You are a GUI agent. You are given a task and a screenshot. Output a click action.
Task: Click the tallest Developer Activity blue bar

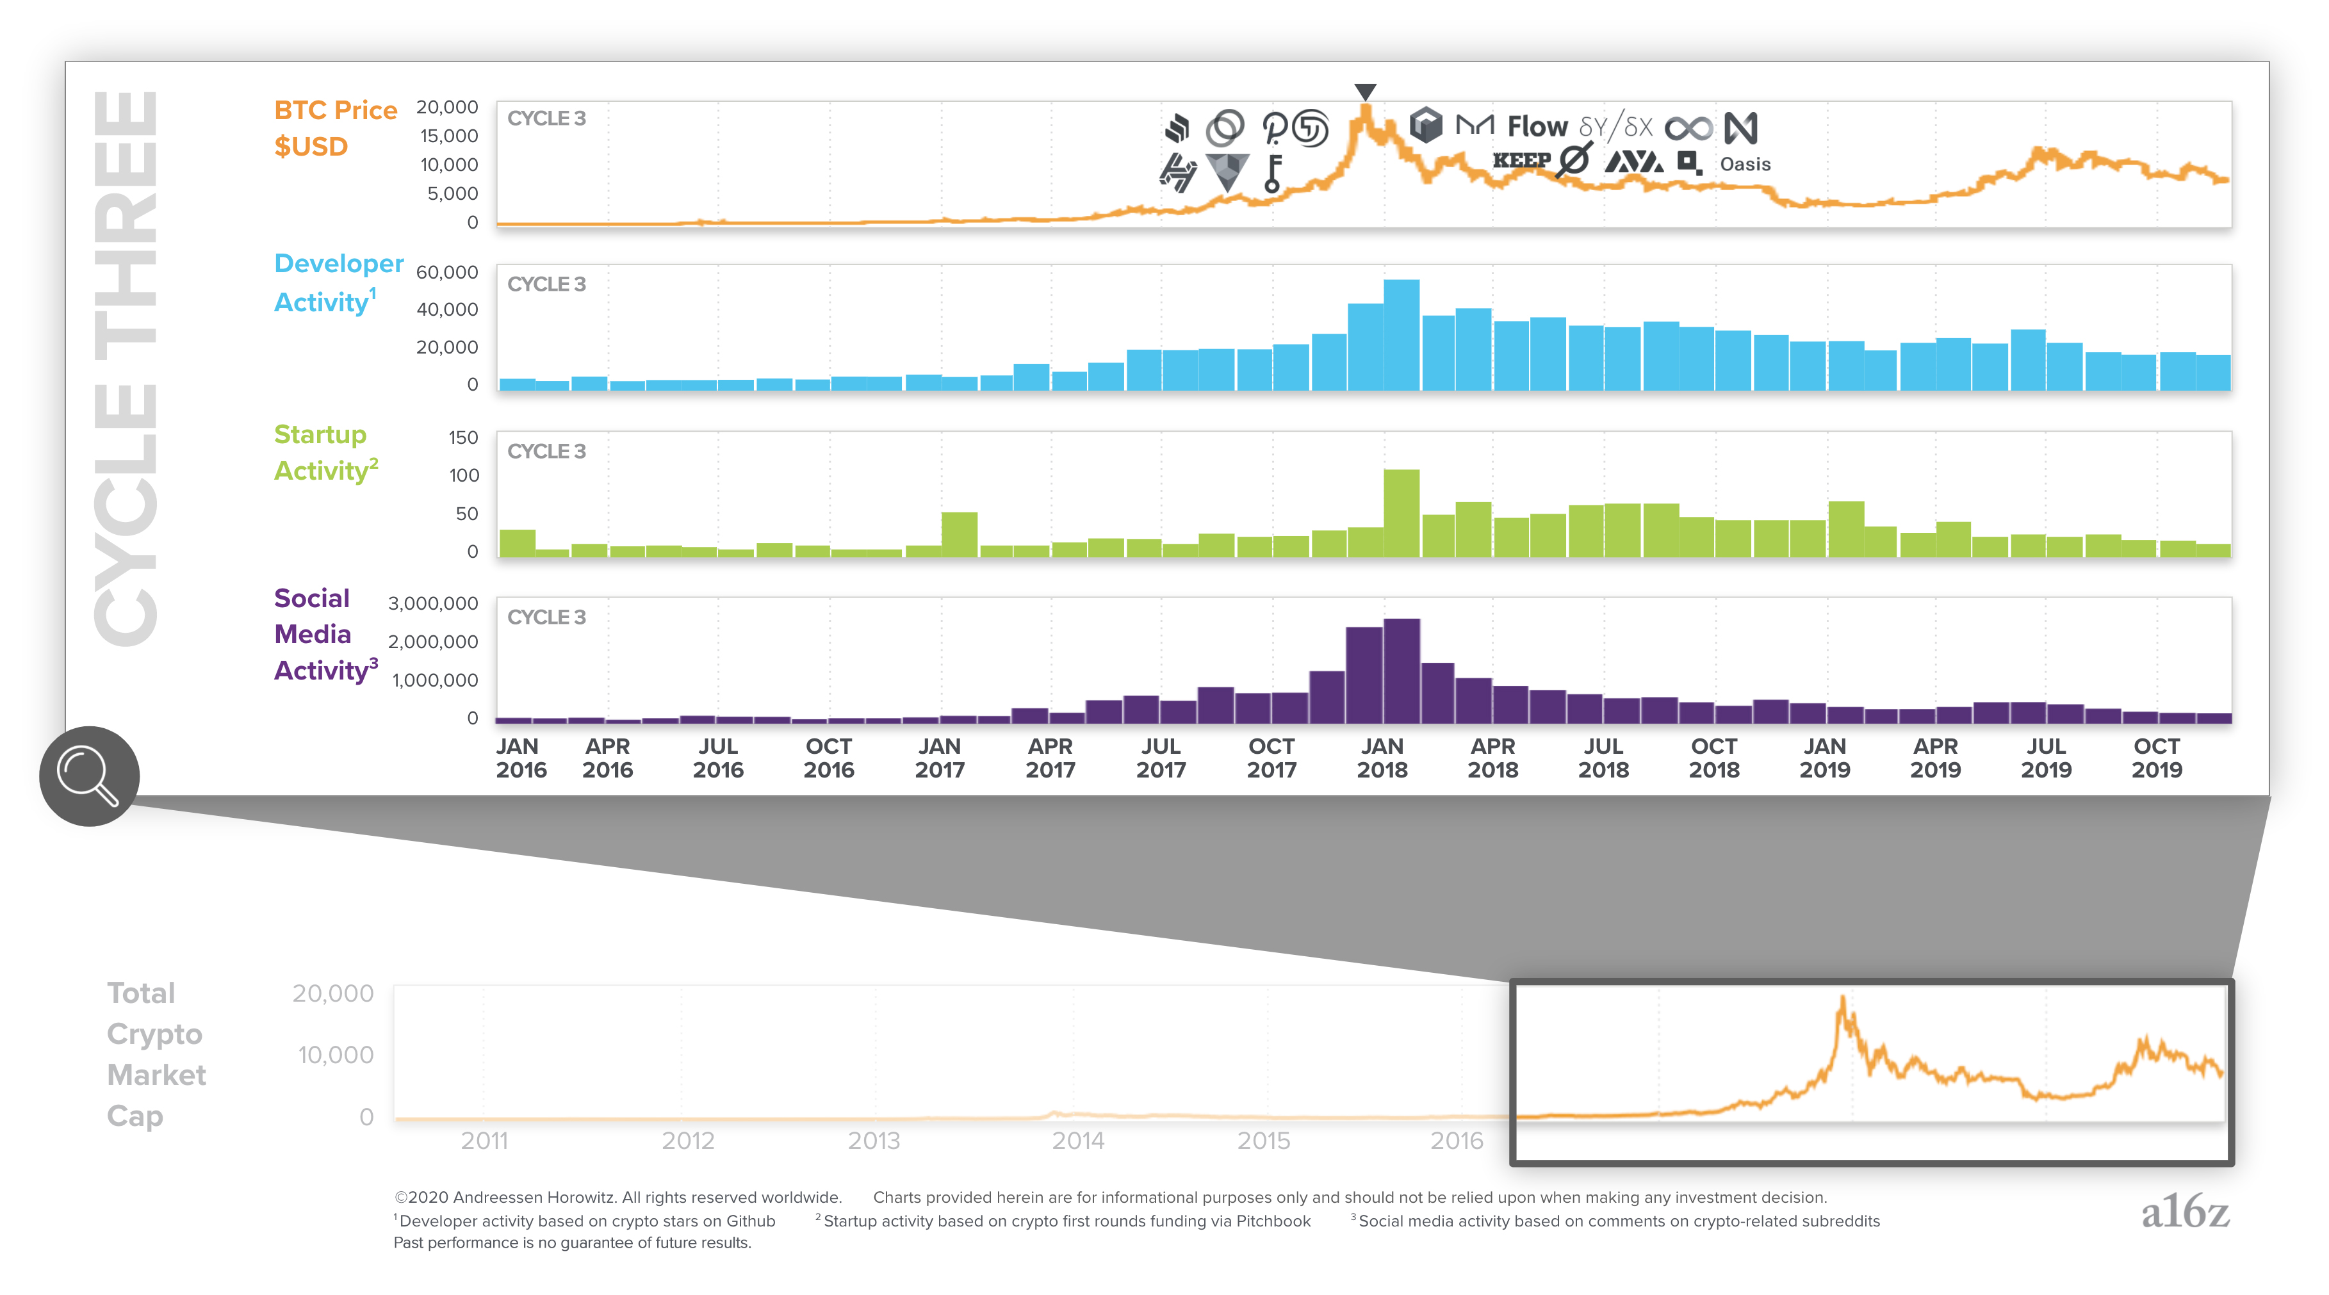(x=1401, y=335)
